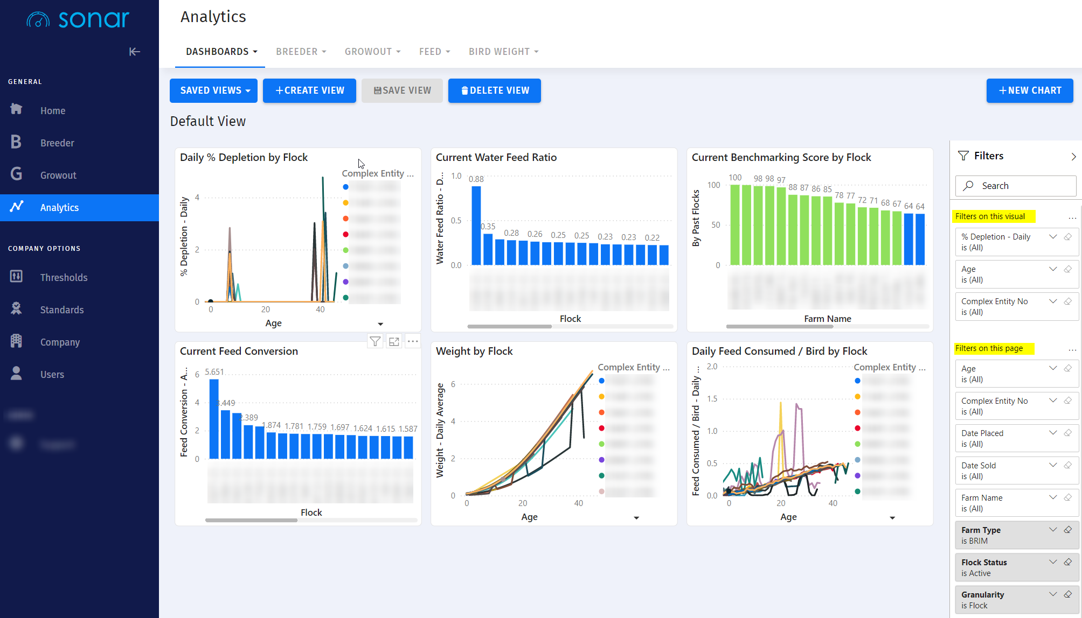Open the Feed tab menu
The width and height of the screenshot is (1082, 618).
click(434, 52)
